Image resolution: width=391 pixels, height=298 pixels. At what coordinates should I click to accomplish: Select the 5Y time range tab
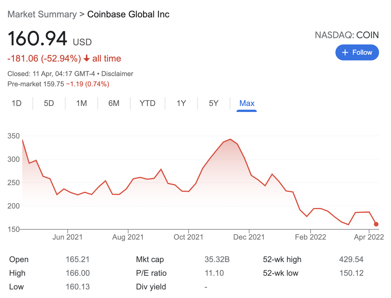[214, 103]
